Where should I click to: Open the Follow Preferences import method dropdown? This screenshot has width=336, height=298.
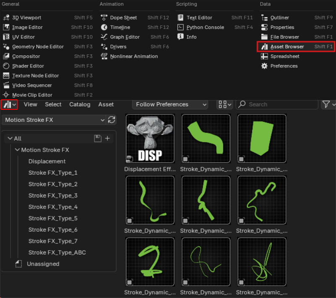point(170,104)
